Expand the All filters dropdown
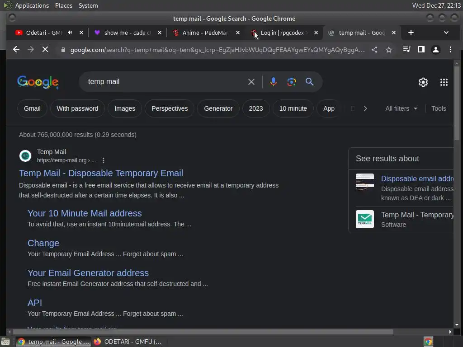Viewport: 463px width, 347px height. click(401, 108)
